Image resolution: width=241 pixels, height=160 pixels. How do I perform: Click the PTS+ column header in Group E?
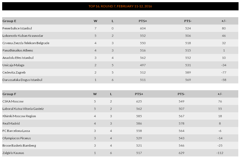point(143,21)
